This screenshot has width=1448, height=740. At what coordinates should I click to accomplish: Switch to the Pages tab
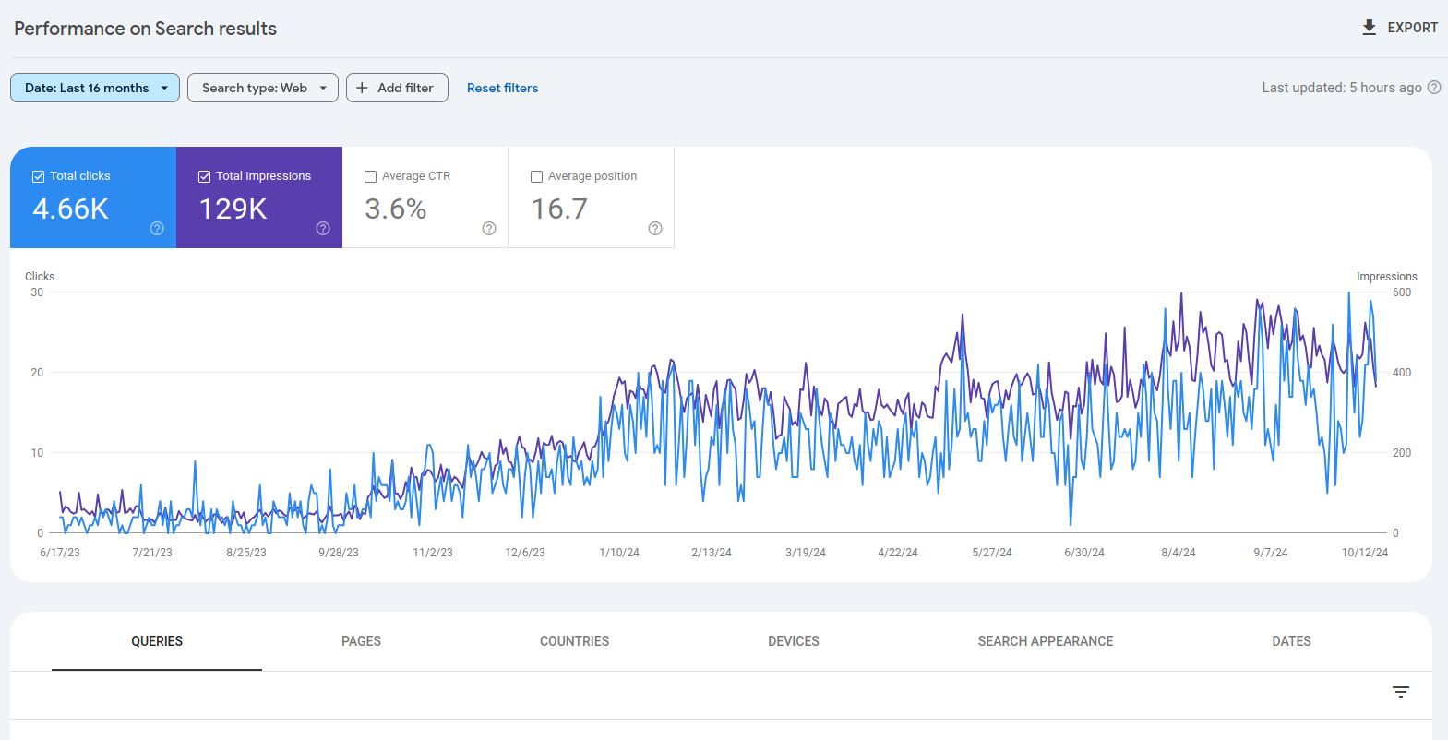(361, 641)
